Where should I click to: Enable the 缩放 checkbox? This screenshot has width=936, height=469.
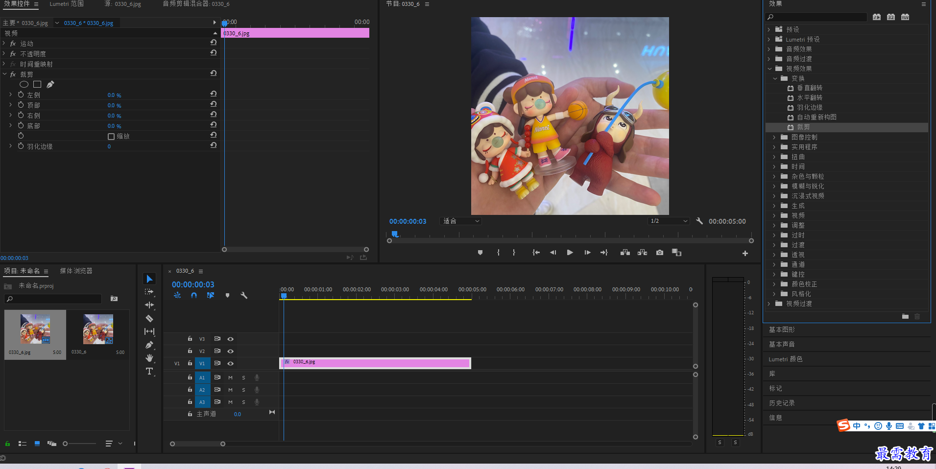(111, 136)
